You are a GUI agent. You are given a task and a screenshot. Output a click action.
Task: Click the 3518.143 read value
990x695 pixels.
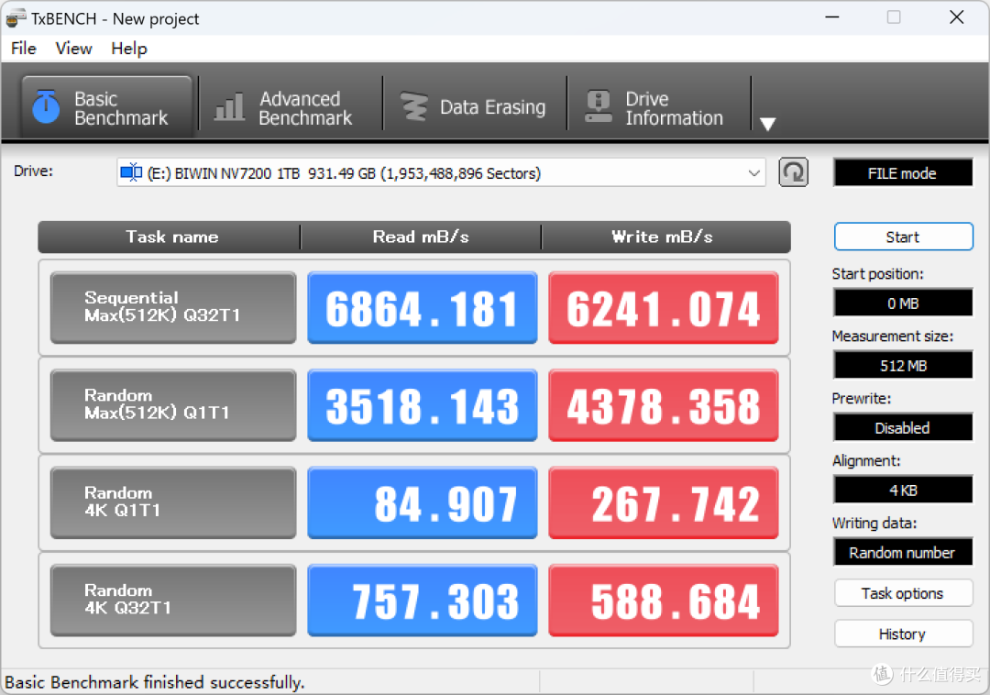pos(423,404)
